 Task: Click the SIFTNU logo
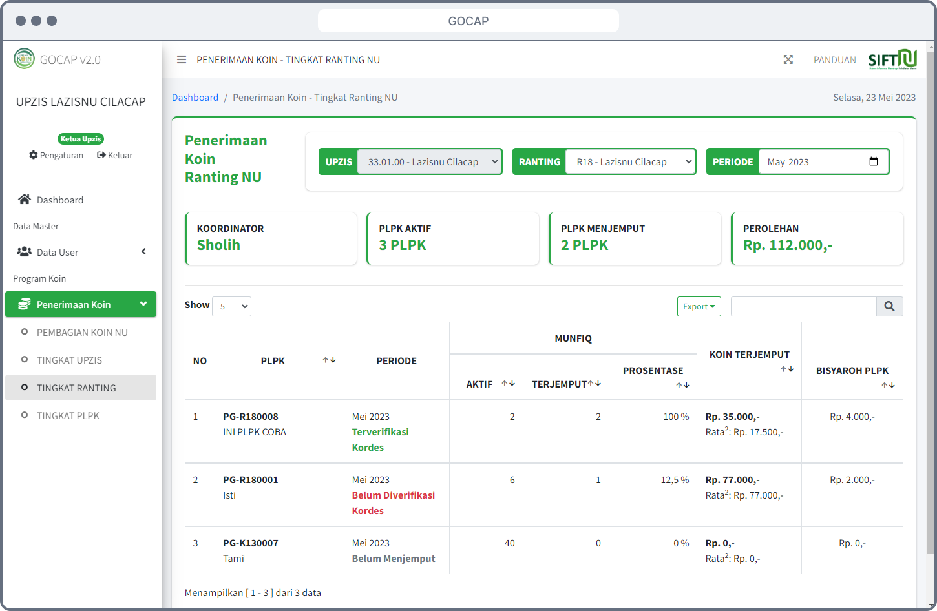pos(892,59)
